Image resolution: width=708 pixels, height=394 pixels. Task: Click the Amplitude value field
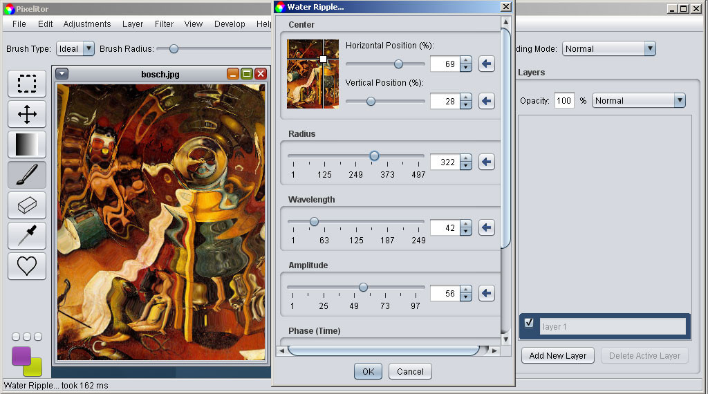tap(445, 293)
